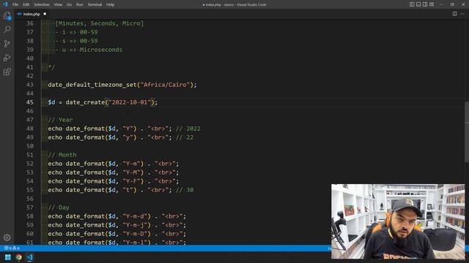Image resolution: width=469 pixels, height=263 pixels.
Task: Click the // Month comment
Action: pyautogui.click(x=62, y=155)
